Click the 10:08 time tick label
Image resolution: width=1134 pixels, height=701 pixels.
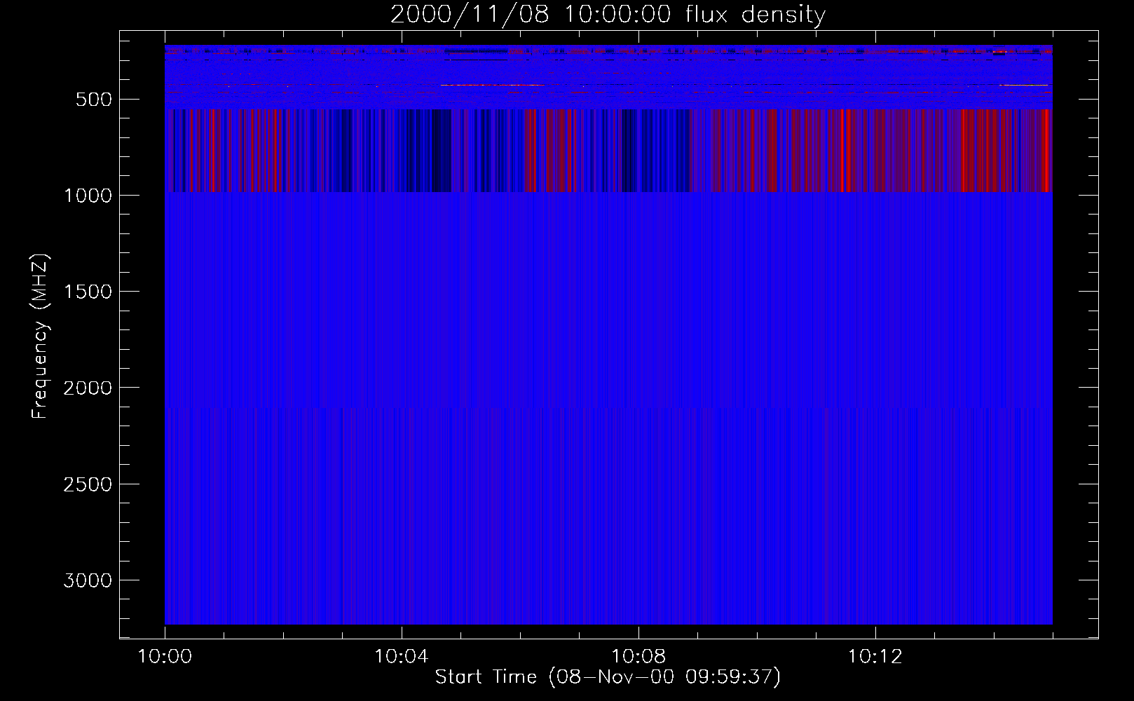pyautogui.click(x=638, y=657)
